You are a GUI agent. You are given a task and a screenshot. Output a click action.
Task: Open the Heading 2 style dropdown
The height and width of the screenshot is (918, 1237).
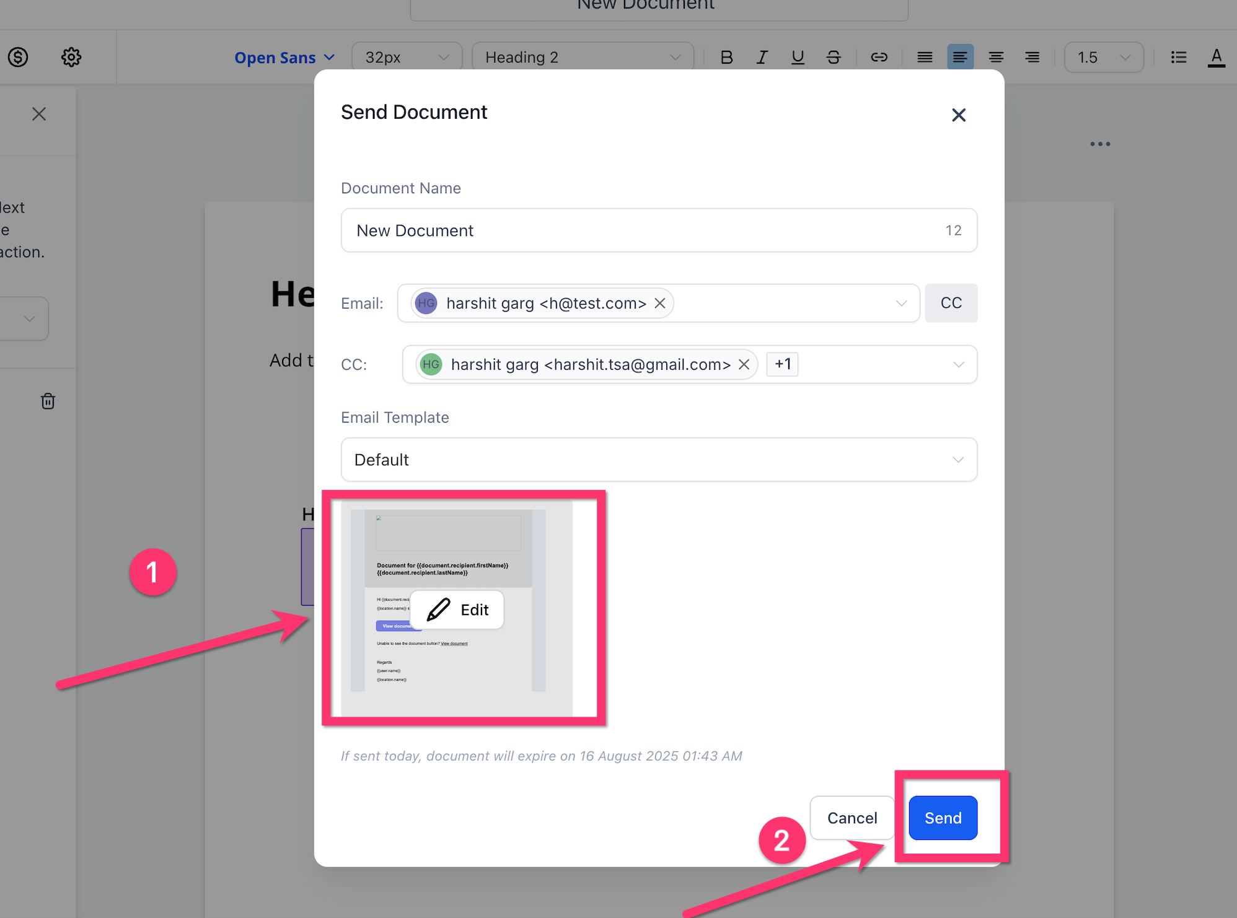(x=582, y=56)
